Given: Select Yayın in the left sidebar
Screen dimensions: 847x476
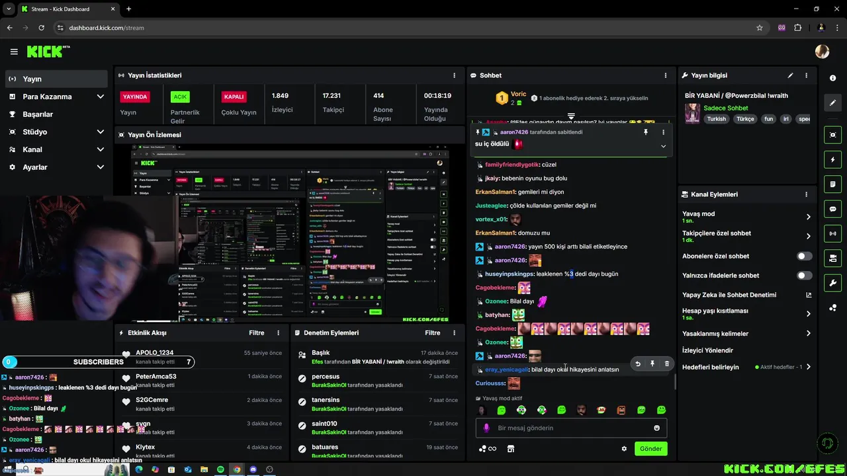Looking at the screenshot, I should click(x=56, y=79).
